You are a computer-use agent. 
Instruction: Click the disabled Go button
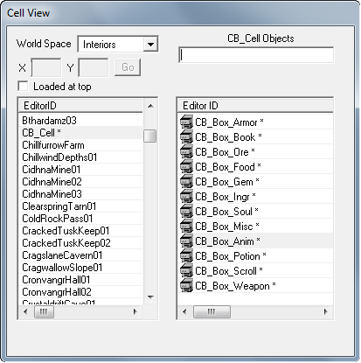click(x=128, y=67)
